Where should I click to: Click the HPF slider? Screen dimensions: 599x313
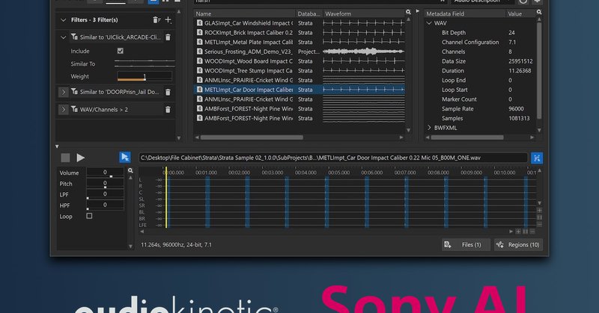pos(105,205)
